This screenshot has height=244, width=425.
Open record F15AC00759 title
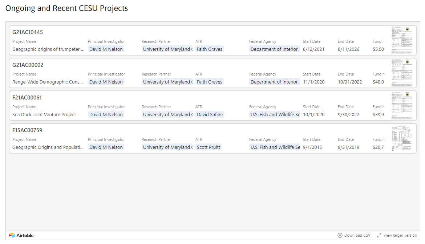pos(27,130)
